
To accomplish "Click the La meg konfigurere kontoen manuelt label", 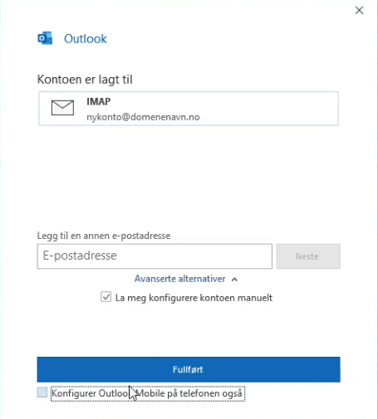I will 194,298.
